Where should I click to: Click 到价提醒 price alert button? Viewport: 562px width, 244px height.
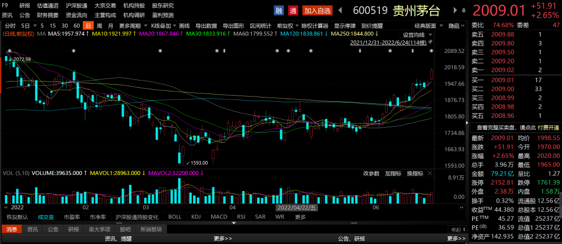[372, 26]
